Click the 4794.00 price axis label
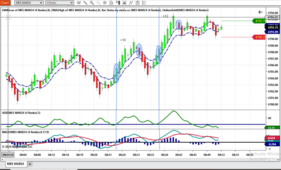 [x=273, y=13]
